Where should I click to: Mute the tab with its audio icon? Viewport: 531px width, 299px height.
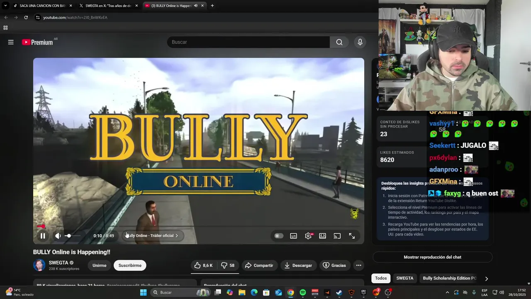coord(195,6)
